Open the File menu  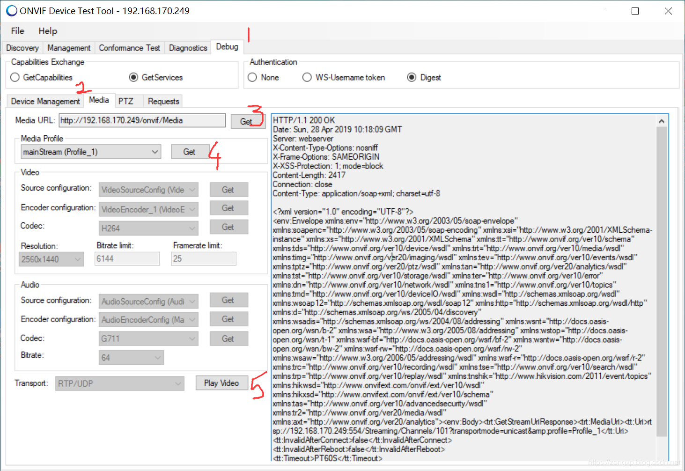(x=17, y=31)
